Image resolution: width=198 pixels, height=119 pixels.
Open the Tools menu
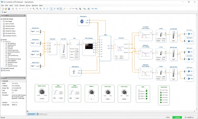coord(16,6)
